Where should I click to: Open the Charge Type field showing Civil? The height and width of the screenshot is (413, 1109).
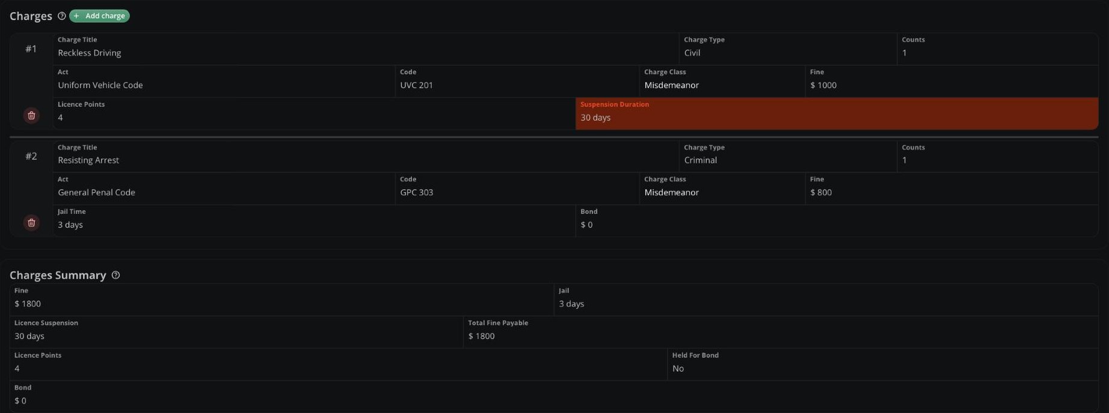point(788,49)
